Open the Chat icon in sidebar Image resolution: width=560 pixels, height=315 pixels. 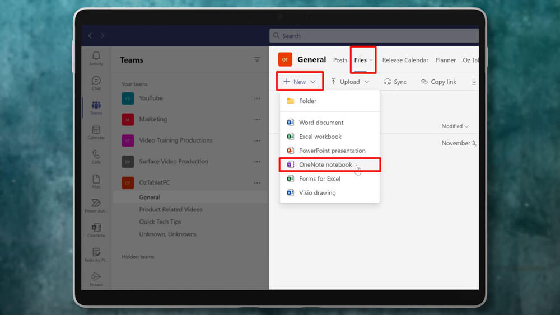pos(96,83)
